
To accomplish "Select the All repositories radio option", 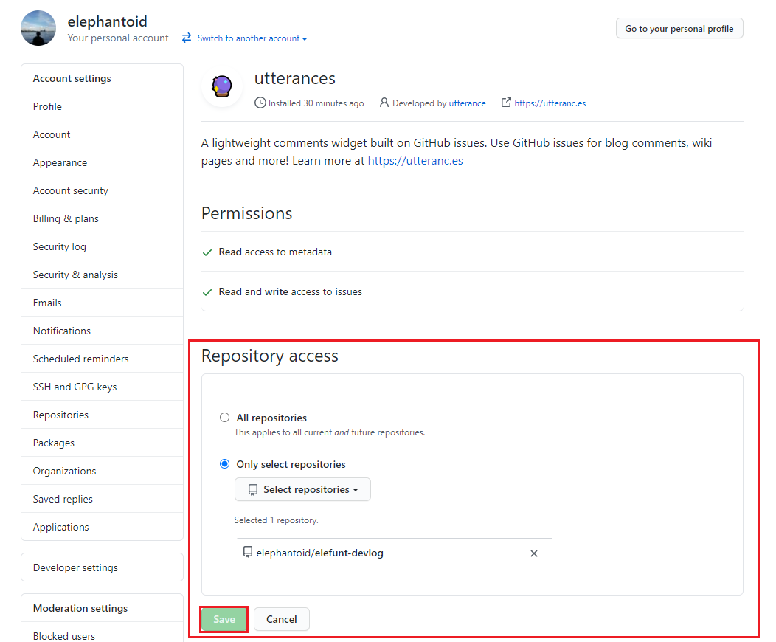I will coord(225,418).
